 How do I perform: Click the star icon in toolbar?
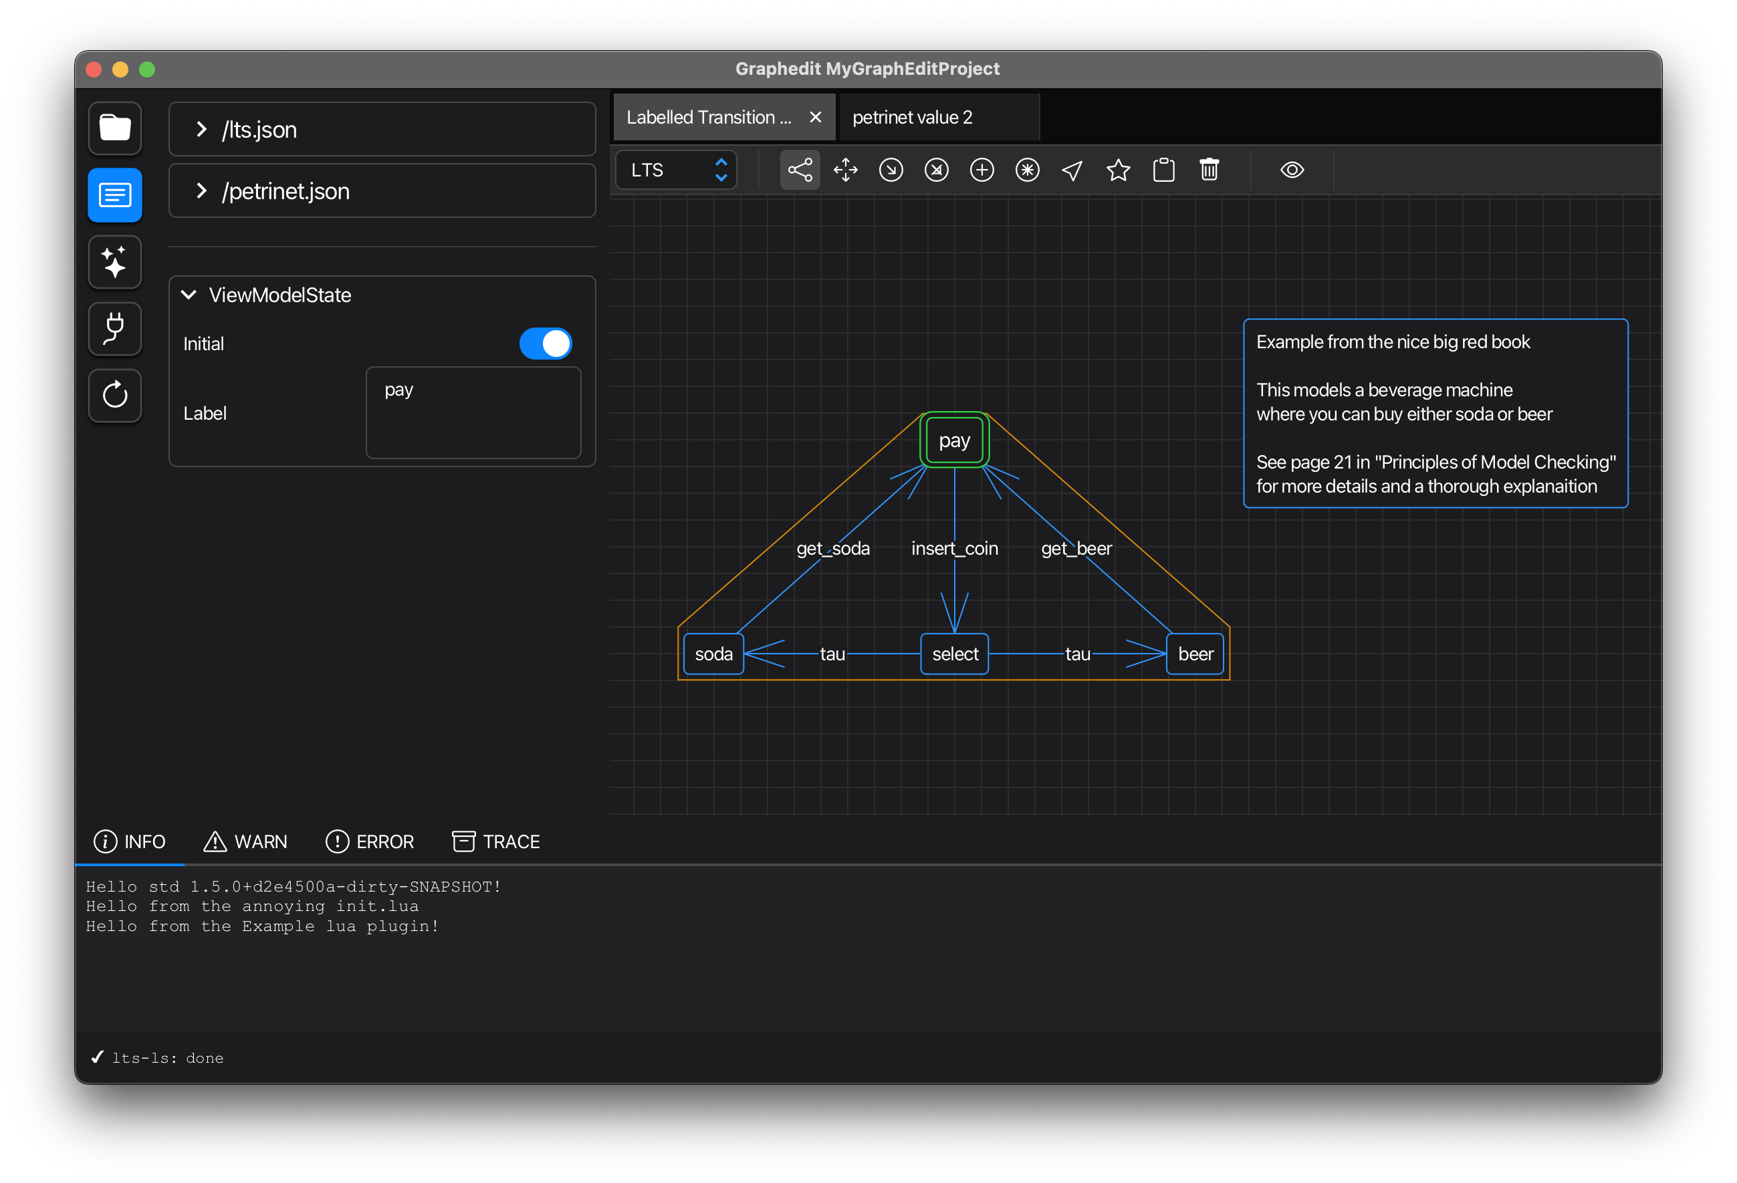point(1118,170)
